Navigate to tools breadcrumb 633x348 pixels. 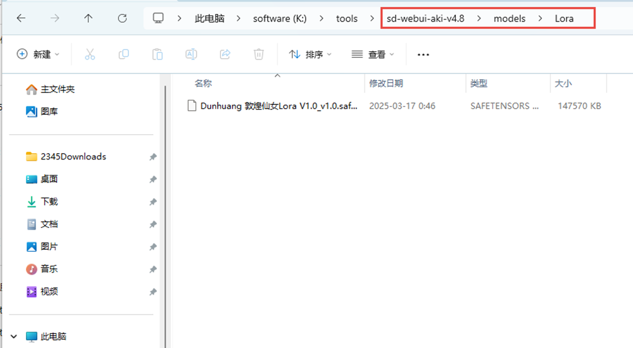pyautogui.click(x=347, y=18)
